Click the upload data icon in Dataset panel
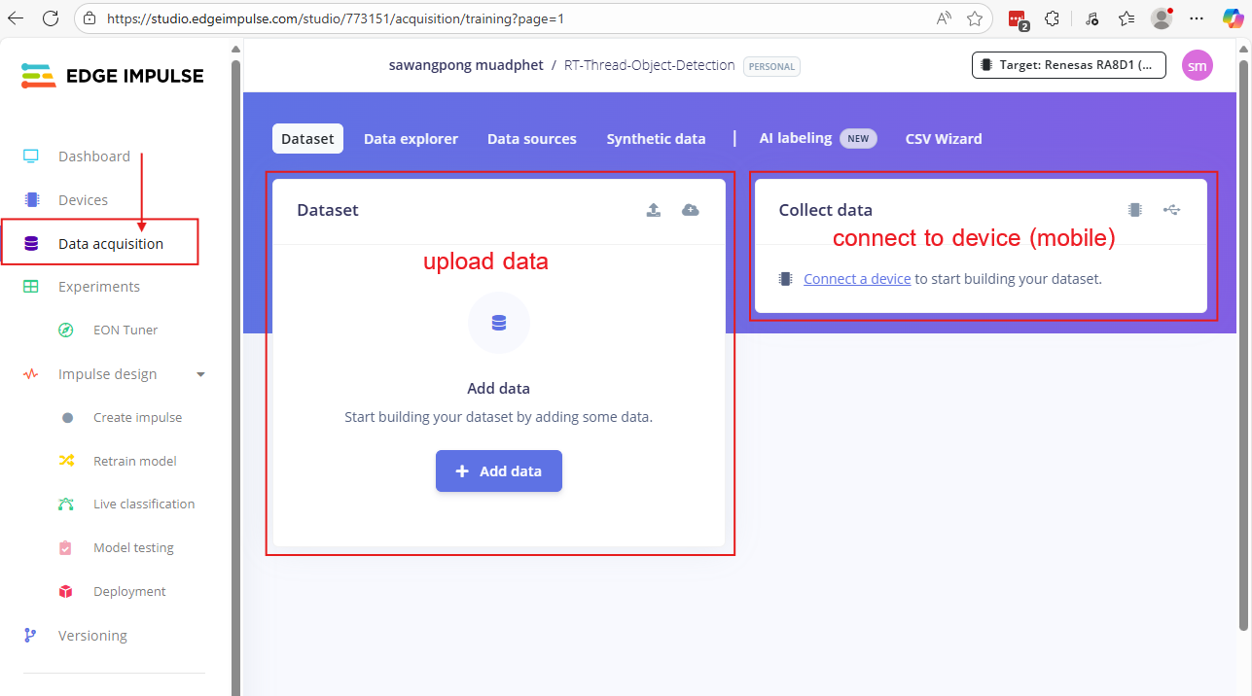Screen dimensions: 1252x696 654,210
